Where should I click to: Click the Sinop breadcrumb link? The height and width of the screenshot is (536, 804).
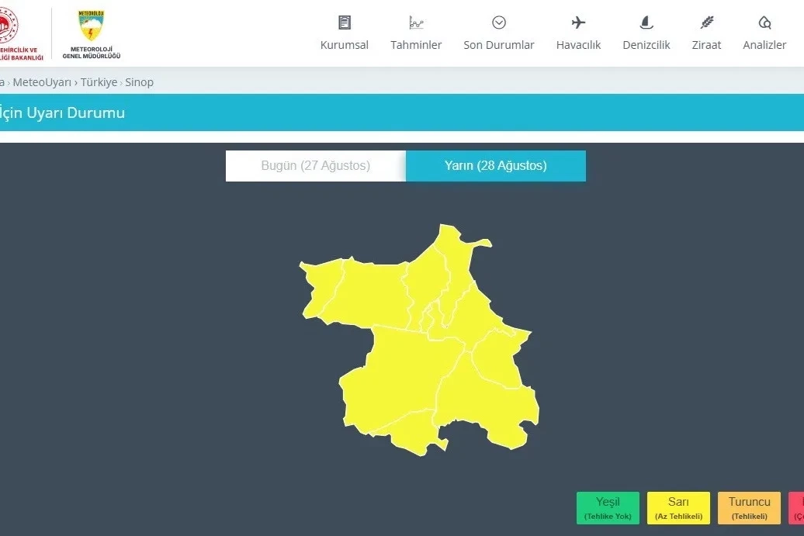click(x=140, y=82)
